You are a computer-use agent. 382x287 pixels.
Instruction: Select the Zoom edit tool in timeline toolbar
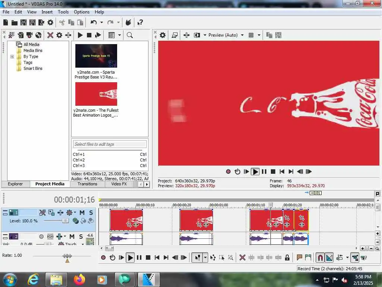click(231, 257)
